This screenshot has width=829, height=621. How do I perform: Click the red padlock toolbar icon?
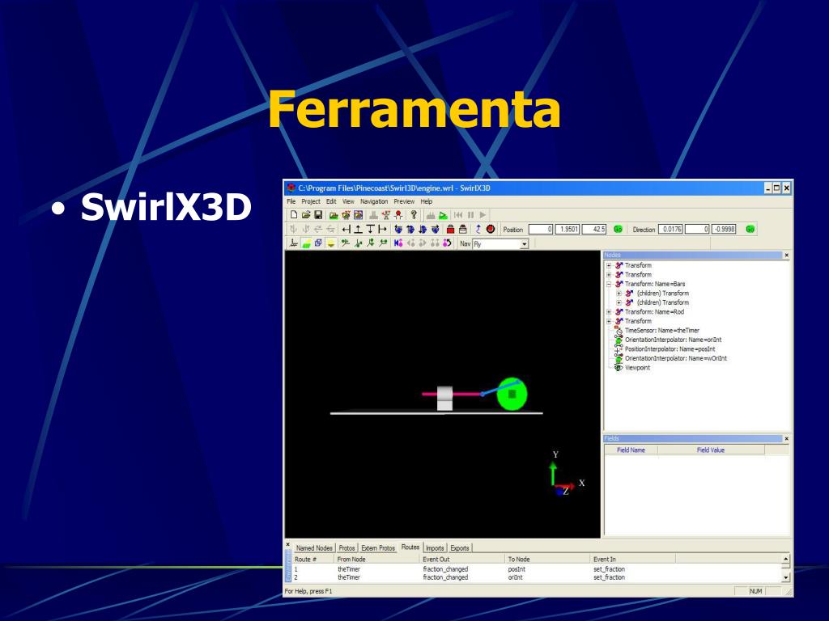pyautogui.click(x=450, y=229)
